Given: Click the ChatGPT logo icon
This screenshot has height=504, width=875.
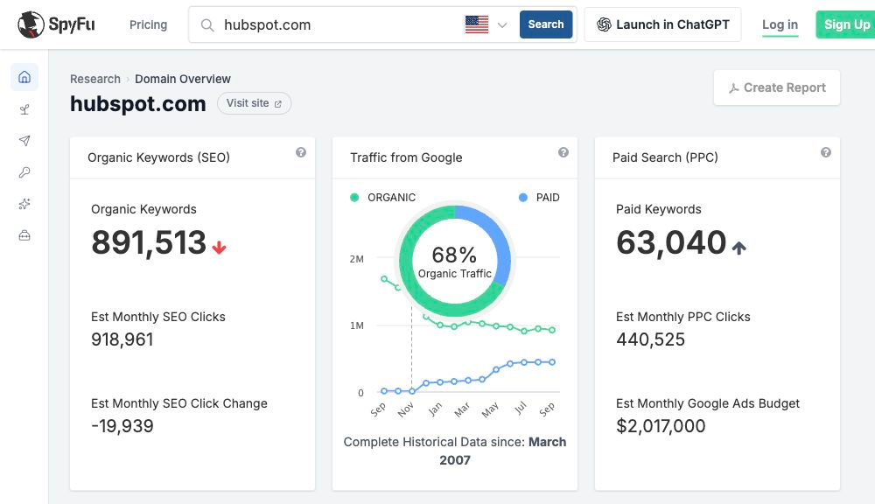Looking at the screenshot, I should (x=604, y=24).
